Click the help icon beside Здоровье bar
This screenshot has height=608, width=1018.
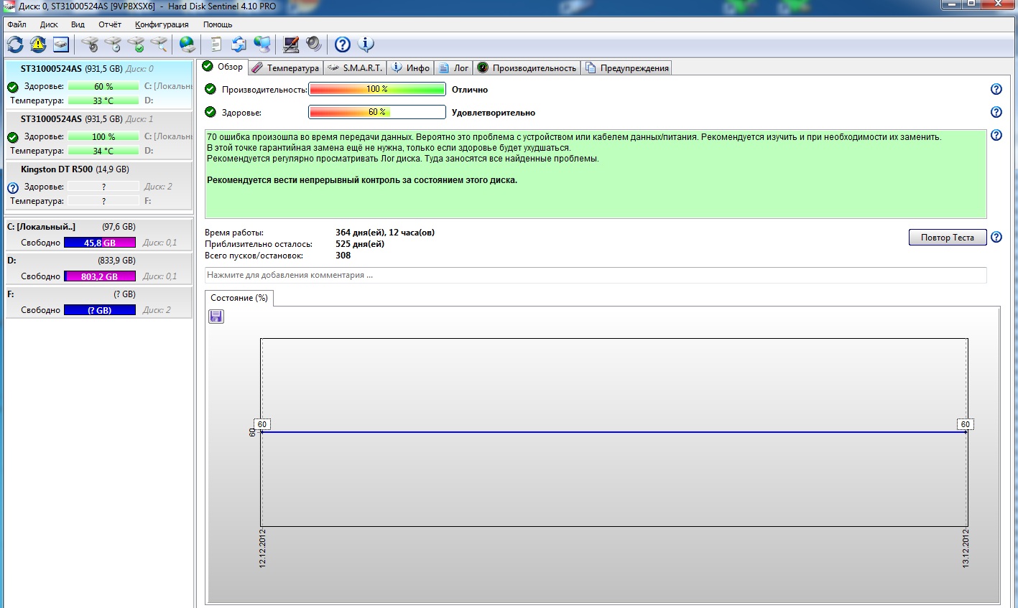[x=996, y=112]
